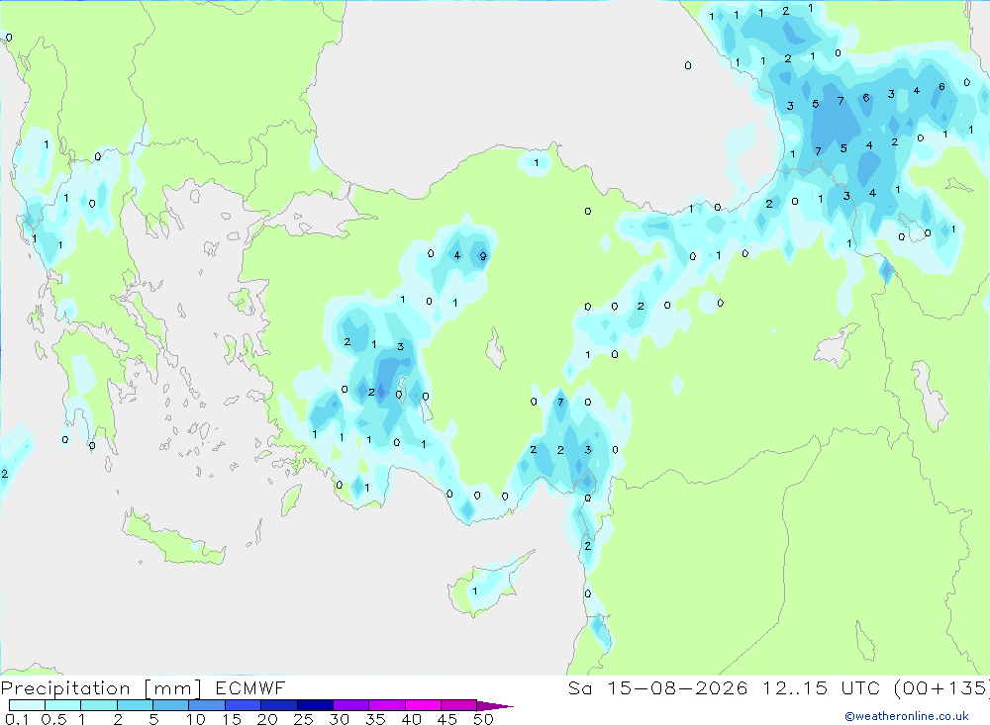Select the 0.5–1 mm legend color

pos(62,705)
